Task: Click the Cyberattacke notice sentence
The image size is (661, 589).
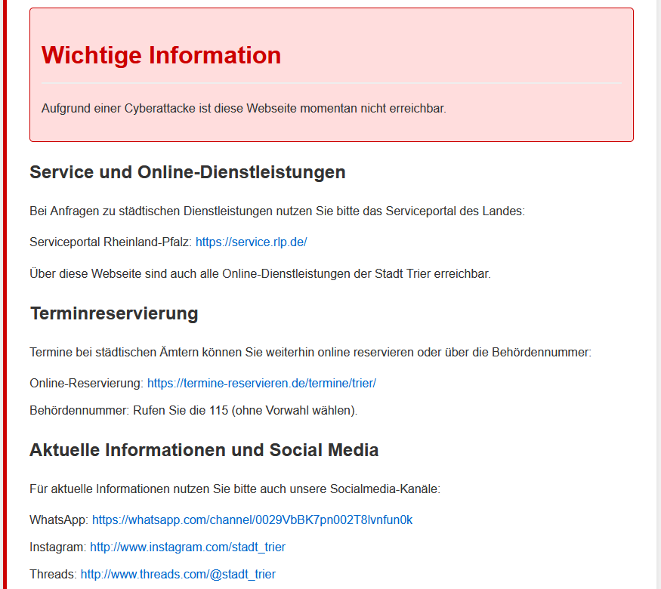Action: tap(244, 109)
